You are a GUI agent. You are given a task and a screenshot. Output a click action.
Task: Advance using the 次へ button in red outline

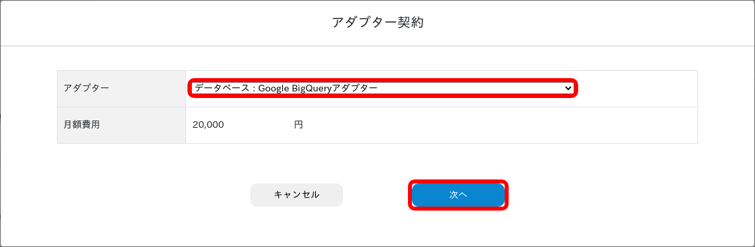point(458,195)
